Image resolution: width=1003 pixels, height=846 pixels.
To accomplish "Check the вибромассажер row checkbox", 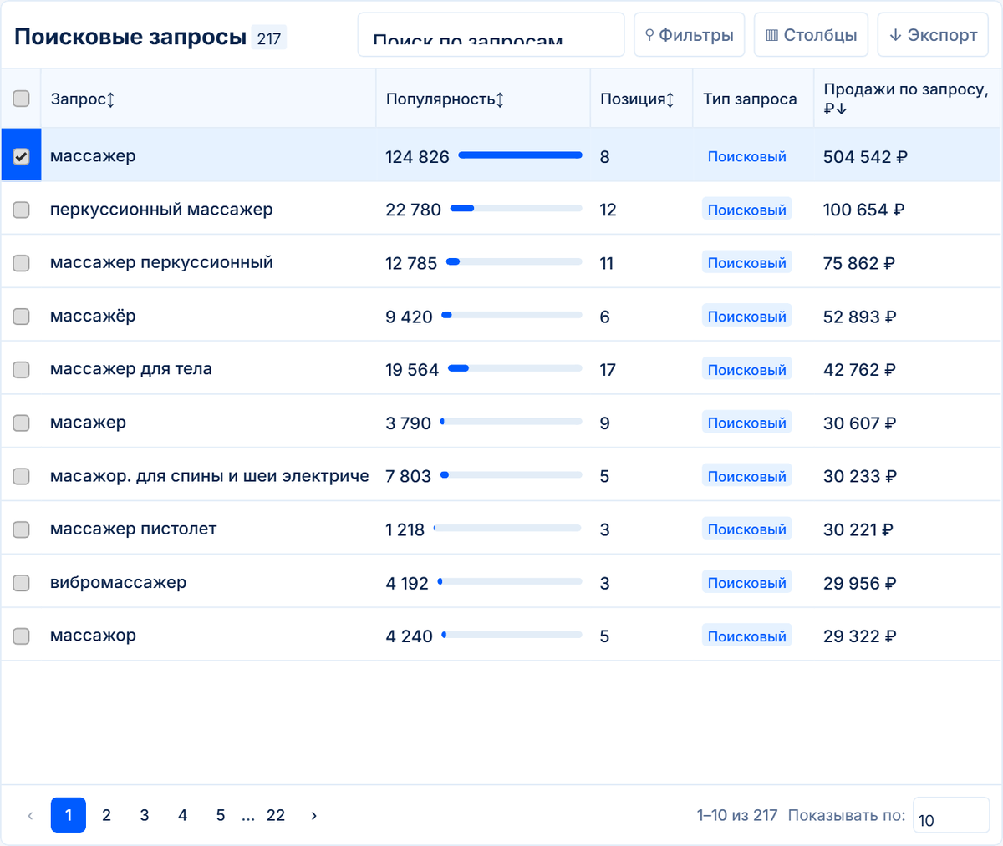I will [x=22, y=583].
